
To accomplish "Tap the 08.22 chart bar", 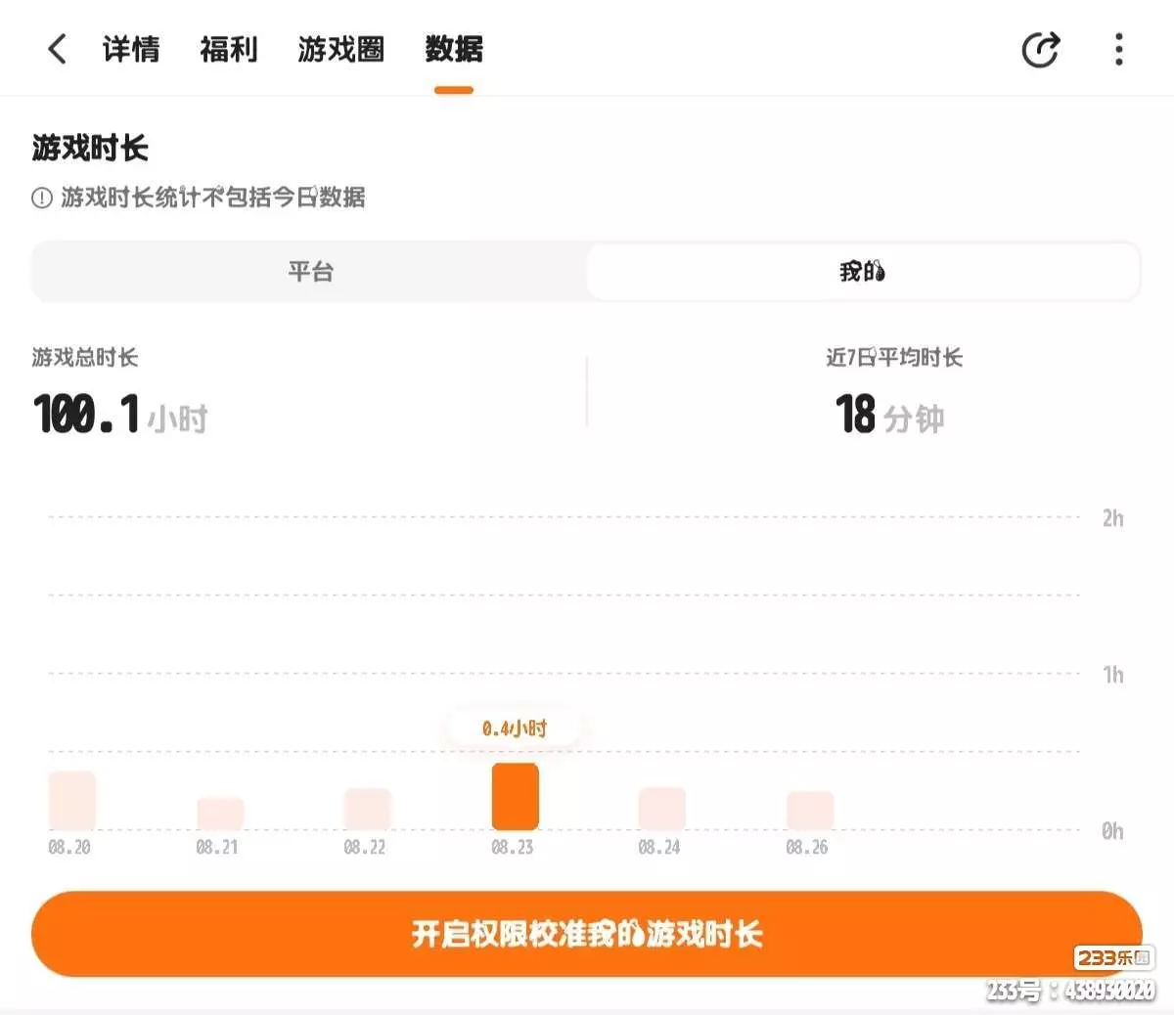I will pyautogui.click(x=368, y=809).
